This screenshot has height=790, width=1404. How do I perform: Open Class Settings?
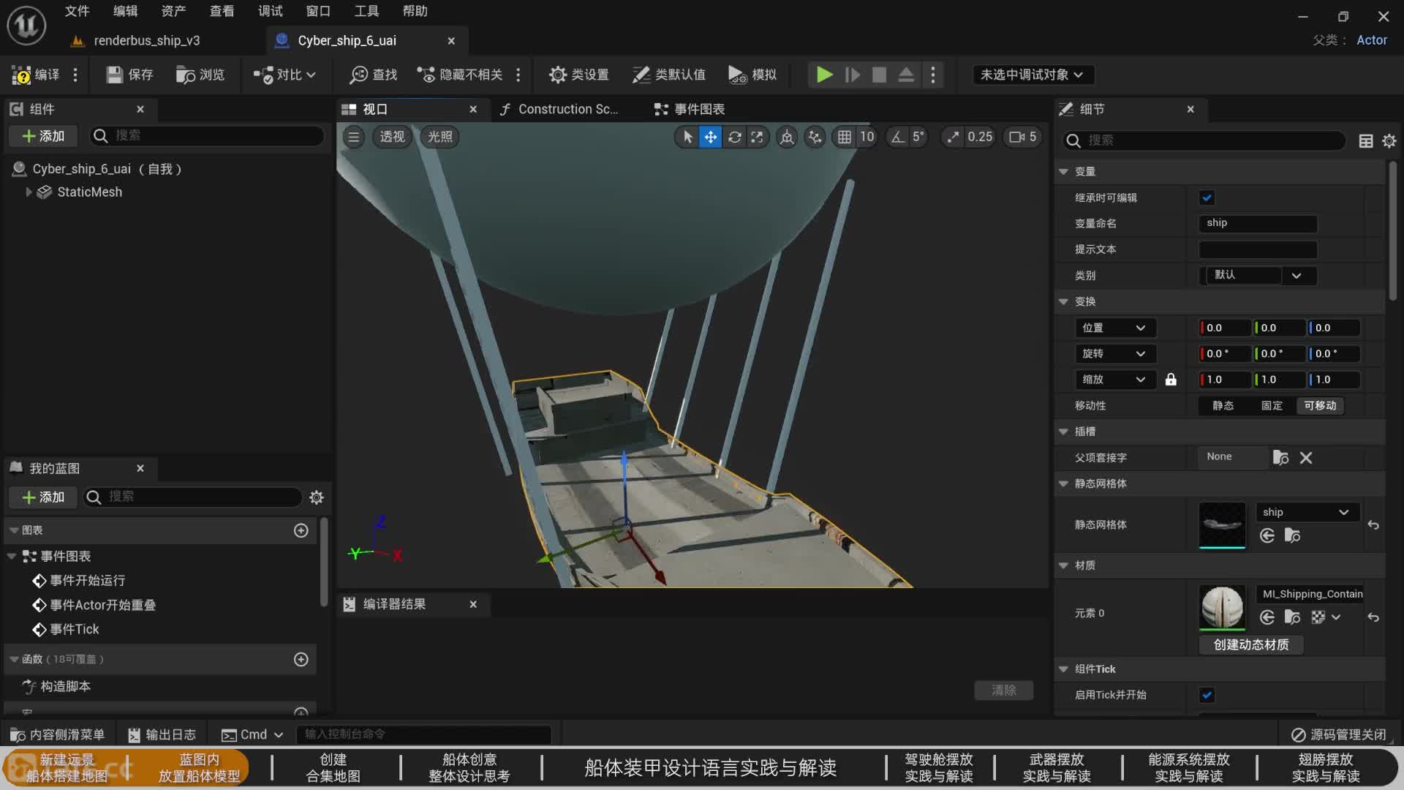[x=578, y=75]
